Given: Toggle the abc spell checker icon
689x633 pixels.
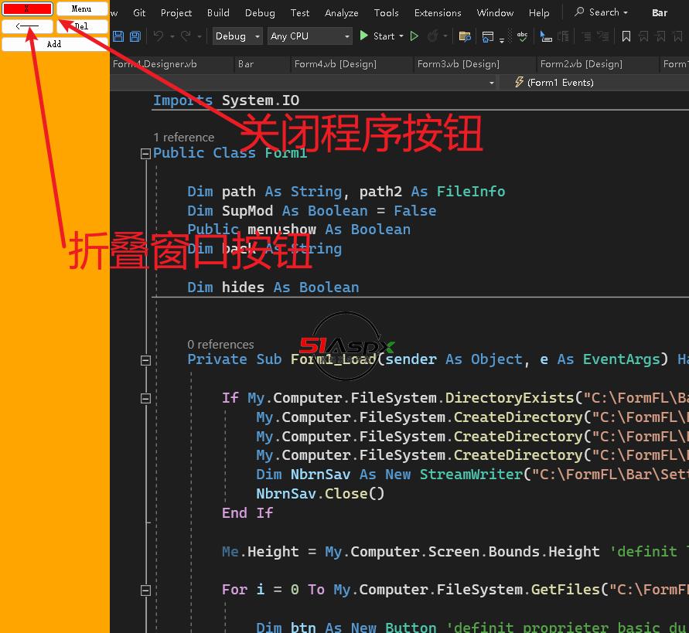Looking at the screenshot, I should pyautogui.click(x=523, y=36).
